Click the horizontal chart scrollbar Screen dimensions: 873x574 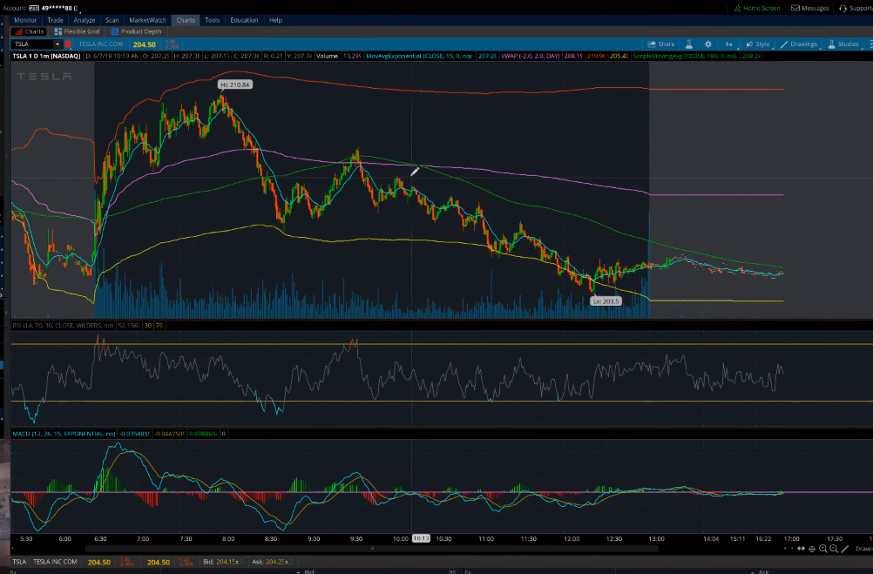tap(372, 549)
